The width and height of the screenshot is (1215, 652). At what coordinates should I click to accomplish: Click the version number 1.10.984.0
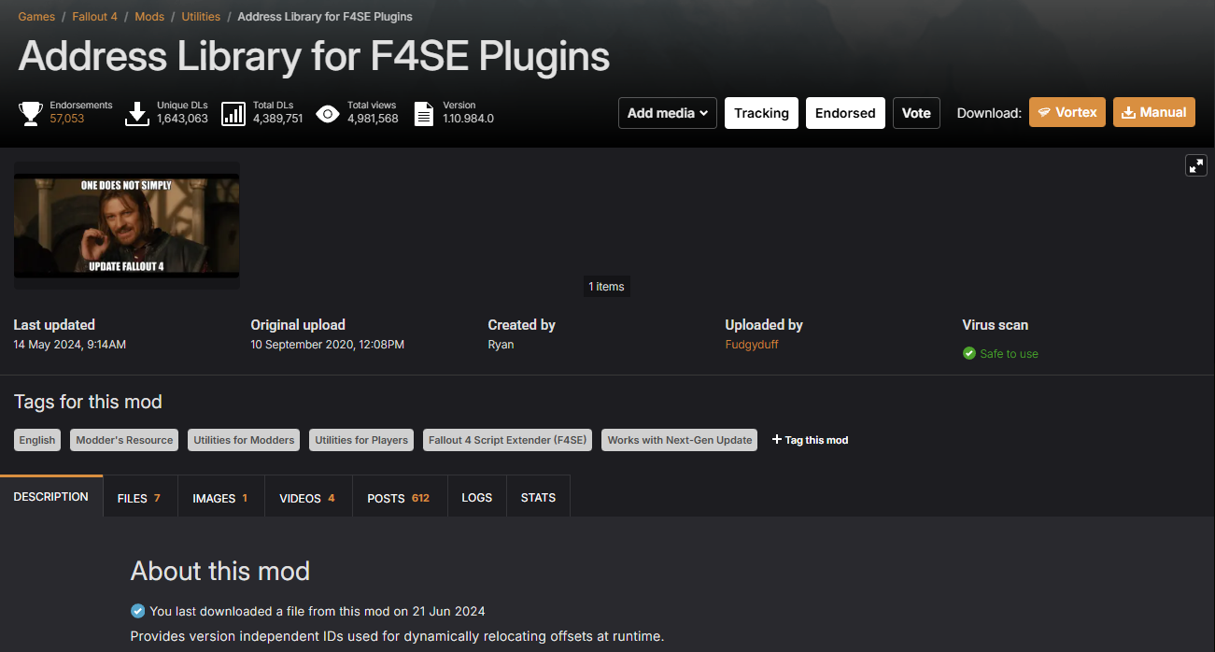(x=468, y=119)
